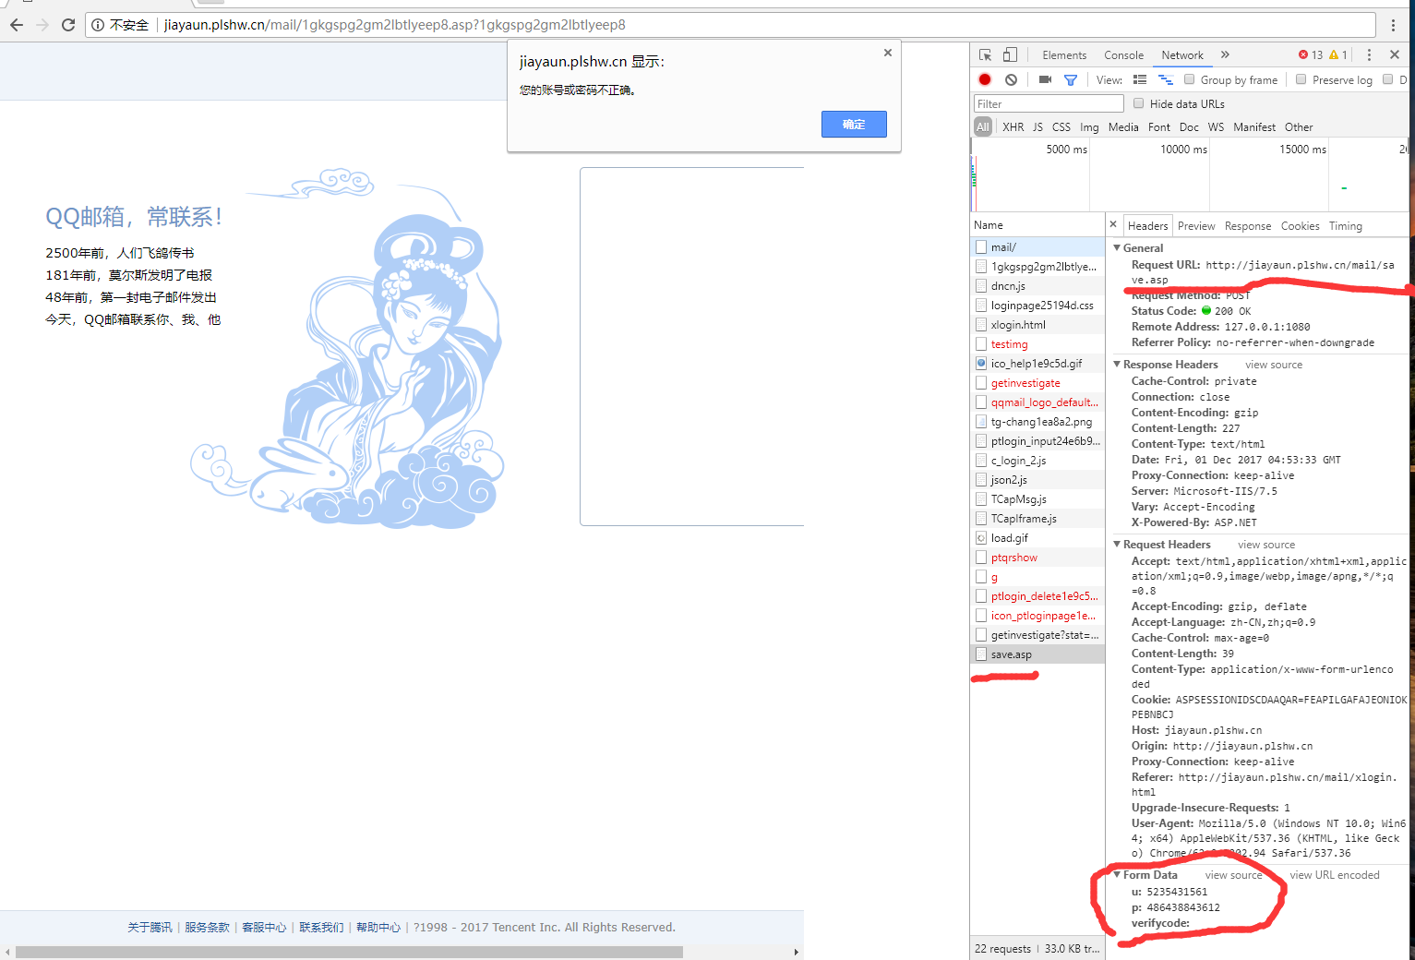The height and width of the screenshot is (960, 1415).
Task: Open the DevTools customize three-dot menu
Action: (1369, 54)
